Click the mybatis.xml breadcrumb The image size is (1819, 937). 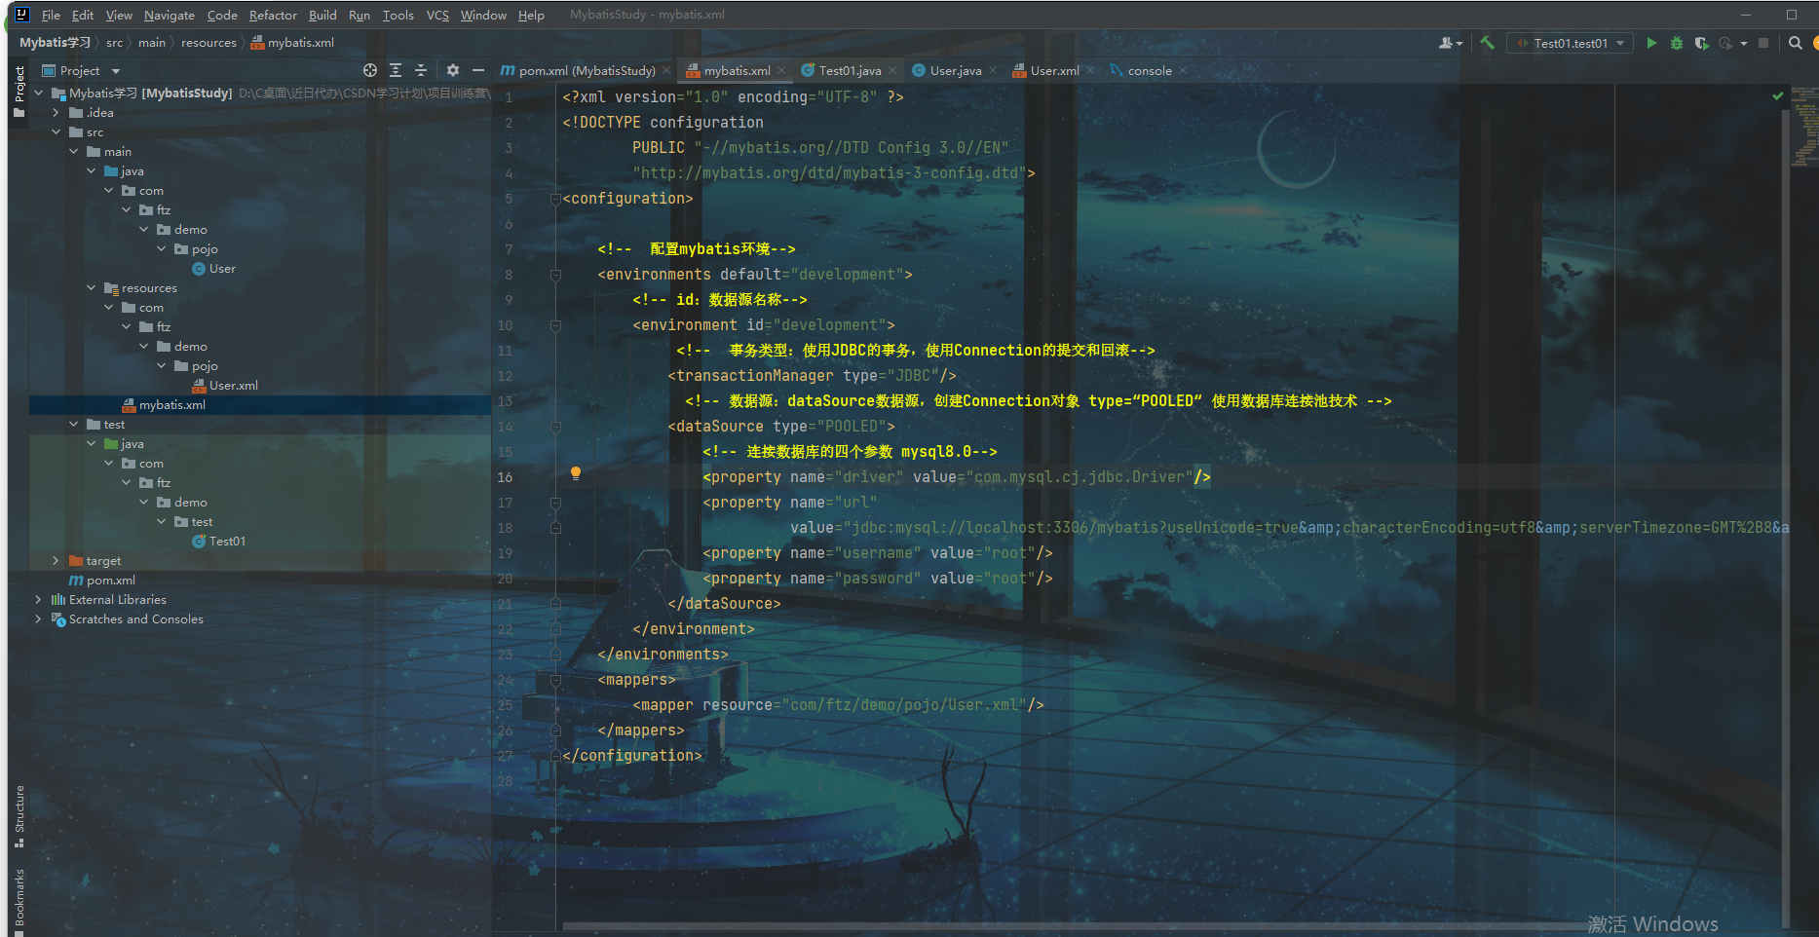(292, 42)
